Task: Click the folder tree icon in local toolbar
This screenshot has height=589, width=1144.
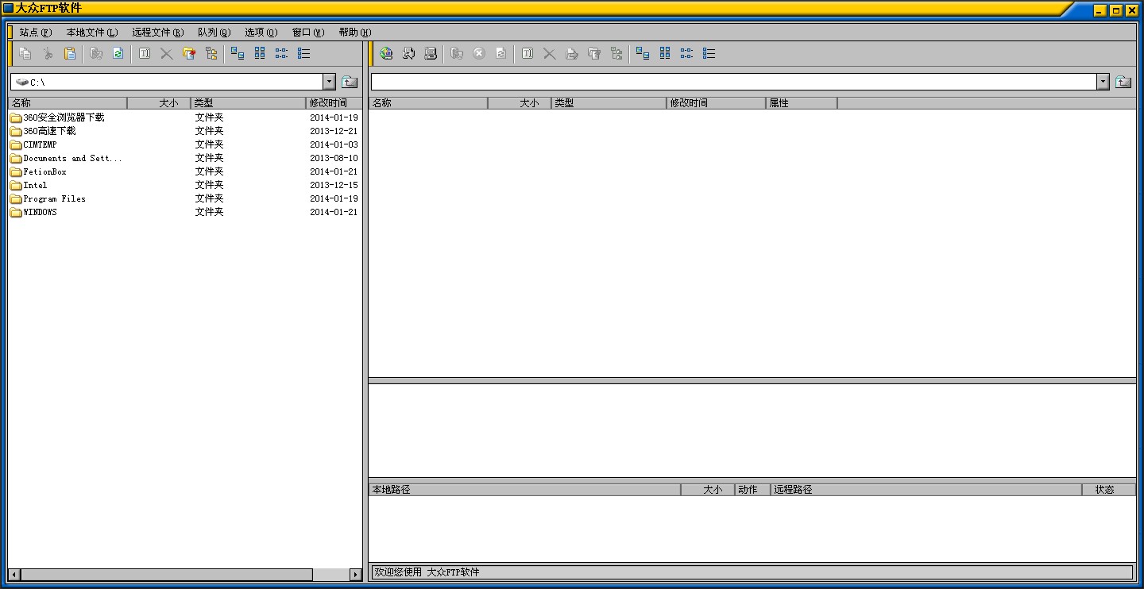Action: point(211,53)
